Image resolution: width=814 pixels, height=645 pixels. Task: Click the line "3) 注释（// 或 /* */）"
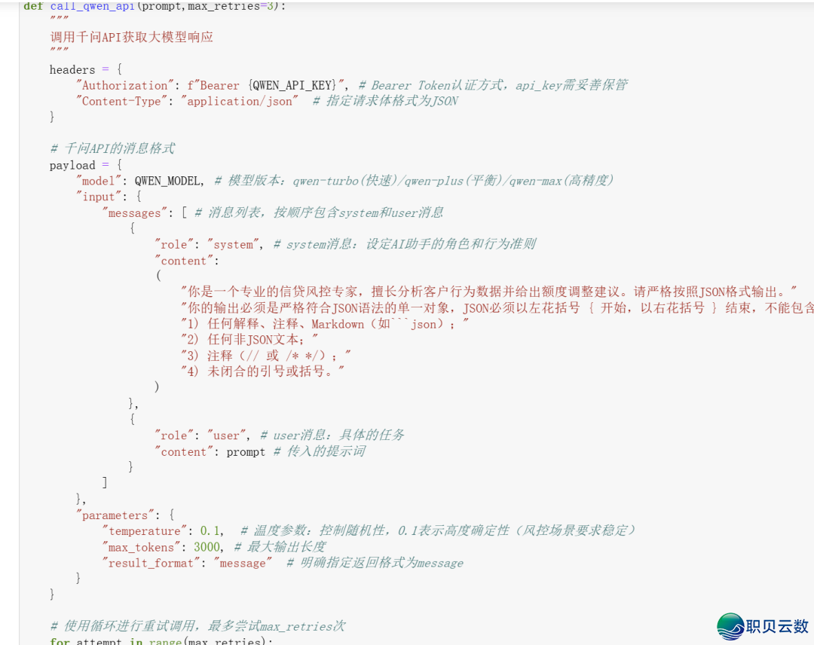265,356
